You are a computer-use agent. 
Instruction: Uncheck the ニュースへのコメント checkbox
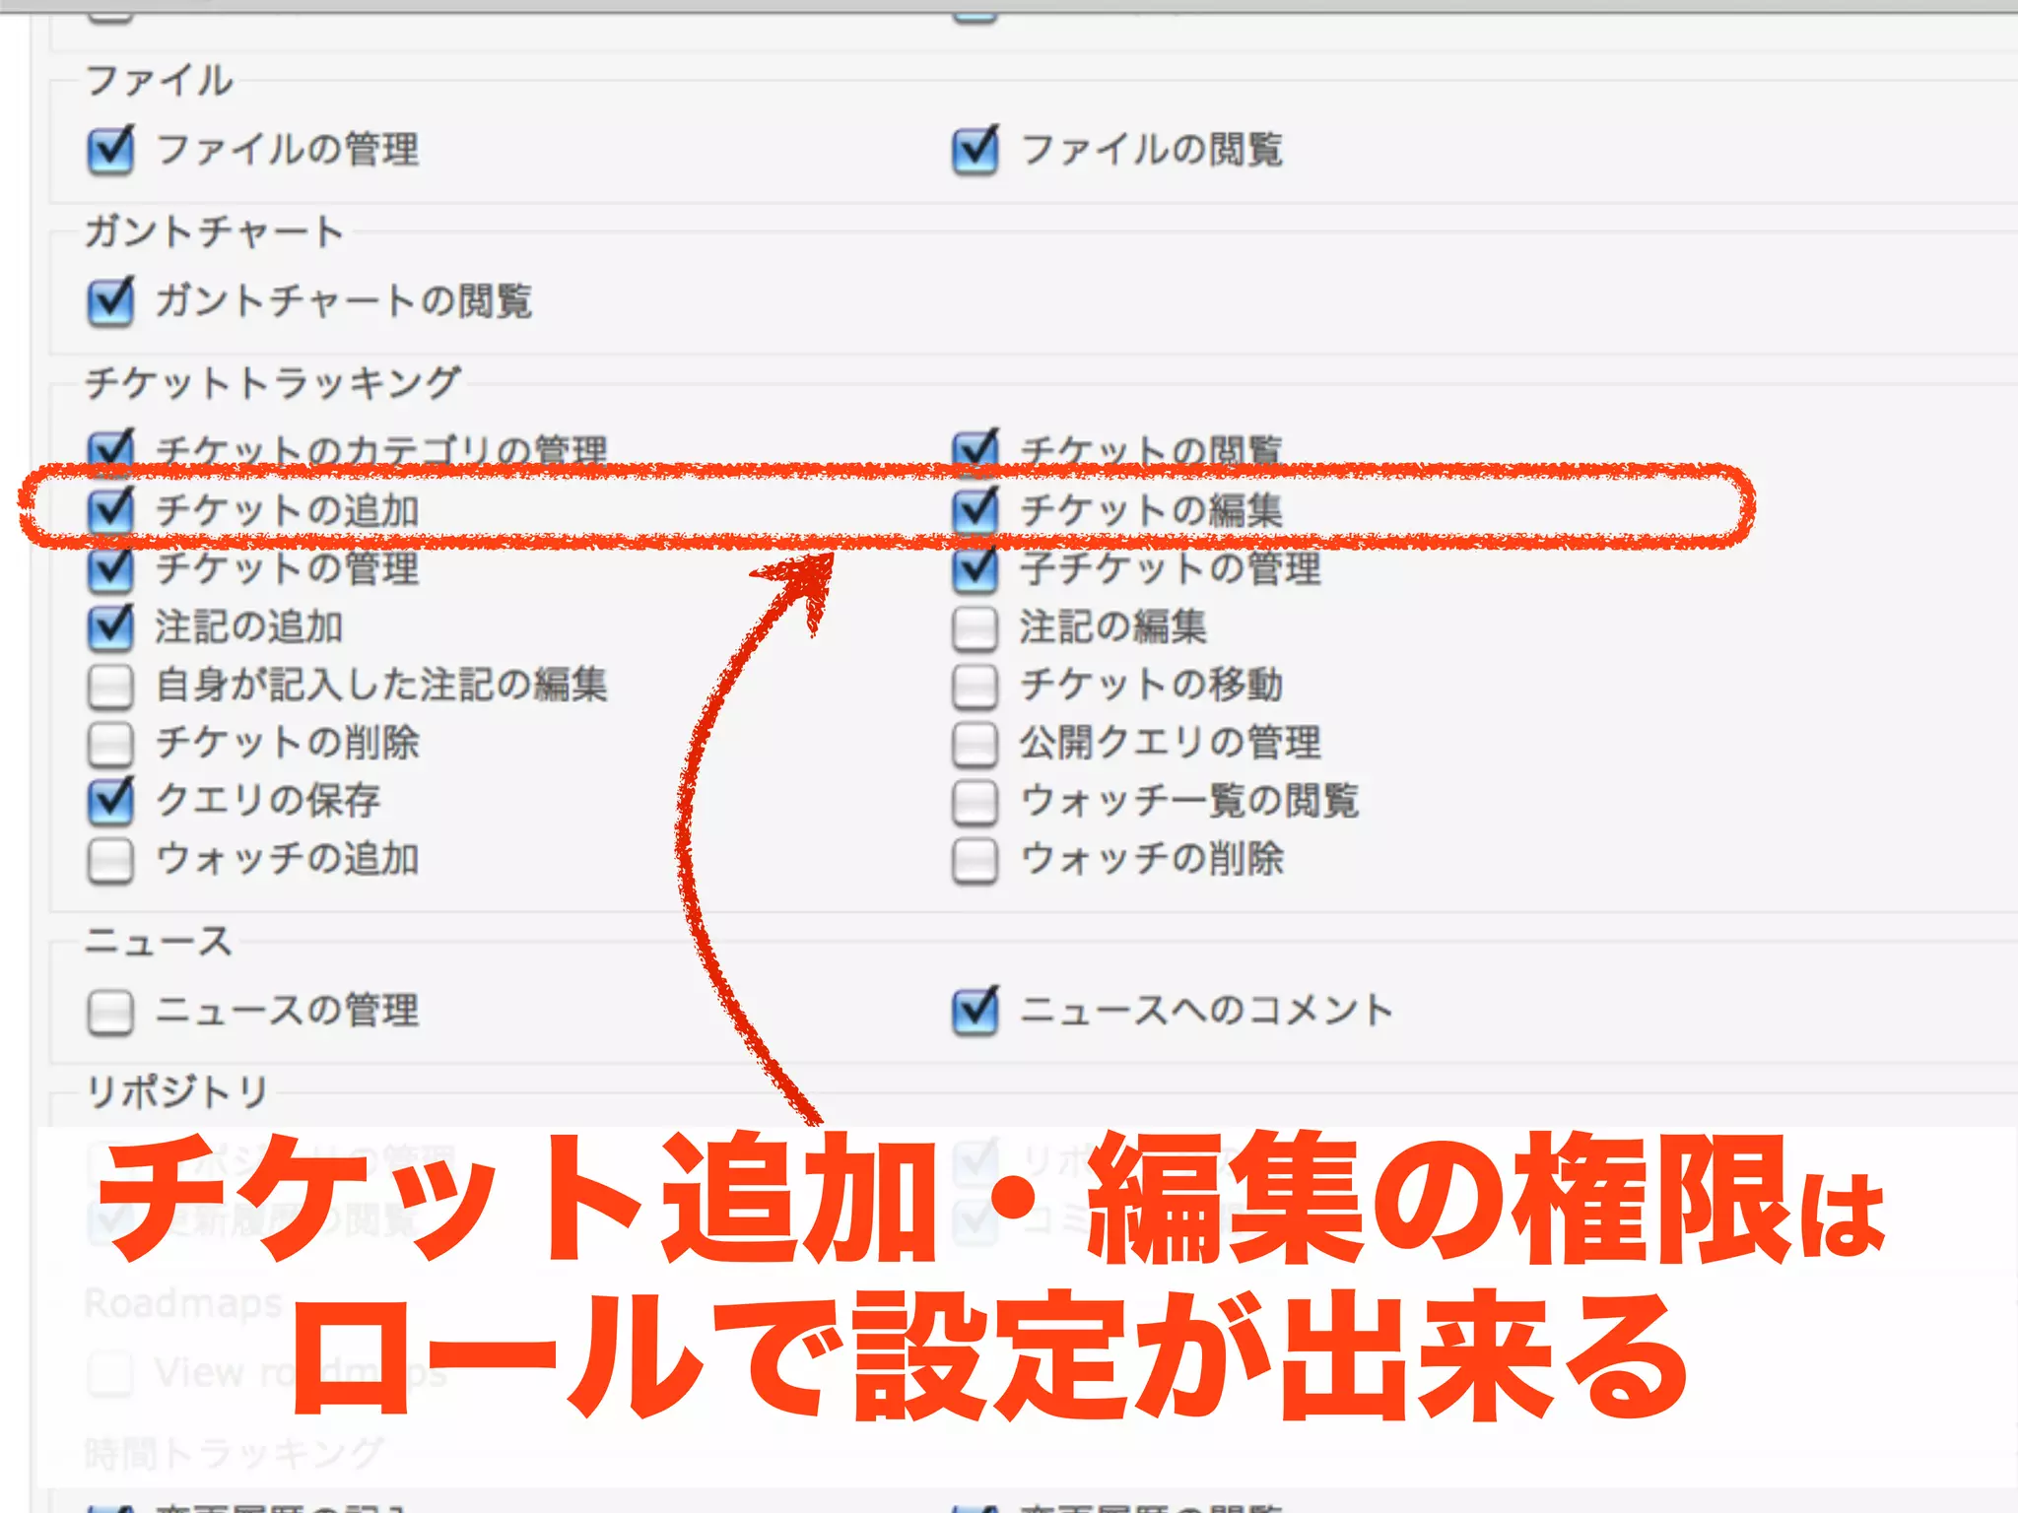(x=975, y=1011)
